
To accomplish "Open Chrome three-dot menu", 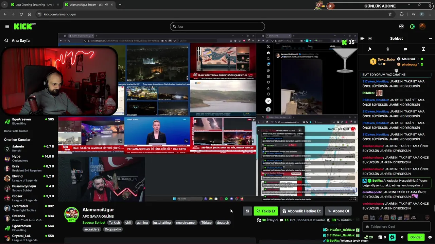I will pos(430,14).
